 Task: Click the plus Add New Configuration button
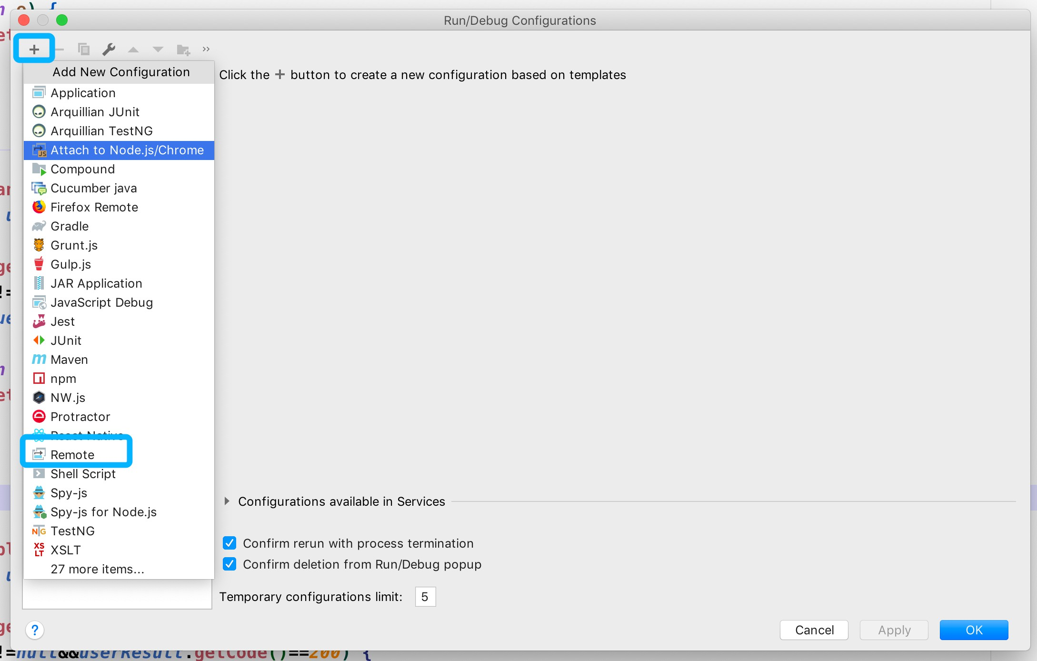[x=34, y=50]
